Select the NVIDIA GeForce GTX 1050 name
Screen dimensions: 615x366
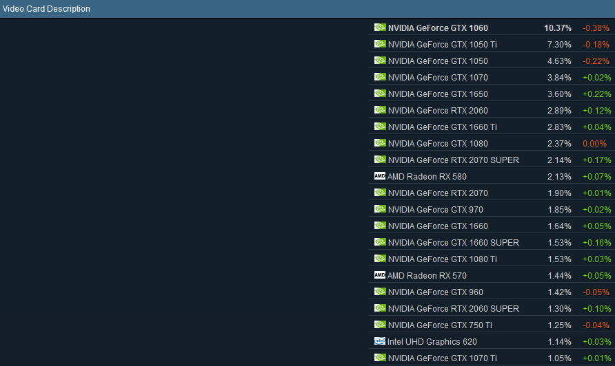click(438, 61)
